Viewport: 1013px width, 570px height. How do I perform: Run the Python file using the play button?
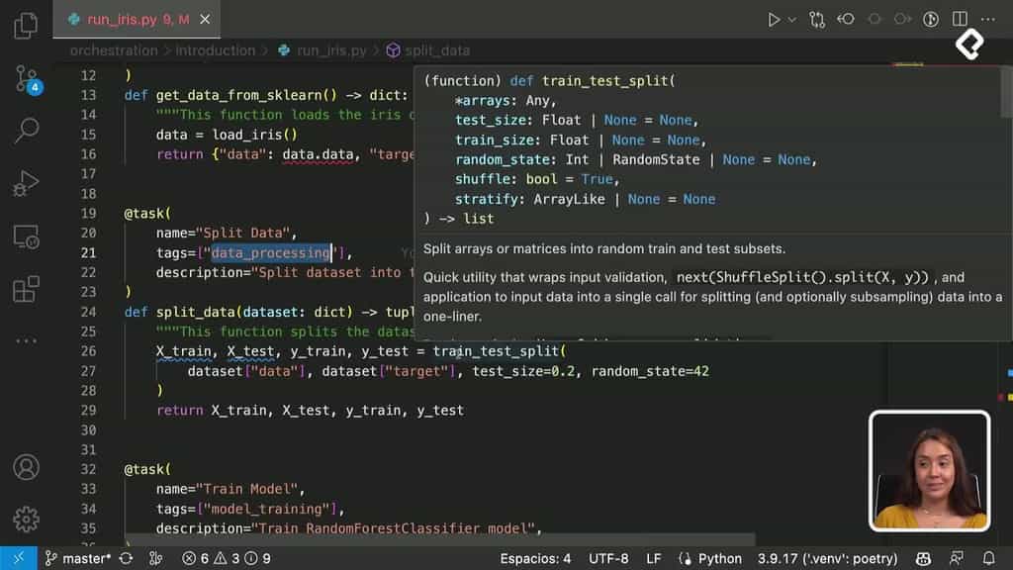click(775, 18)
